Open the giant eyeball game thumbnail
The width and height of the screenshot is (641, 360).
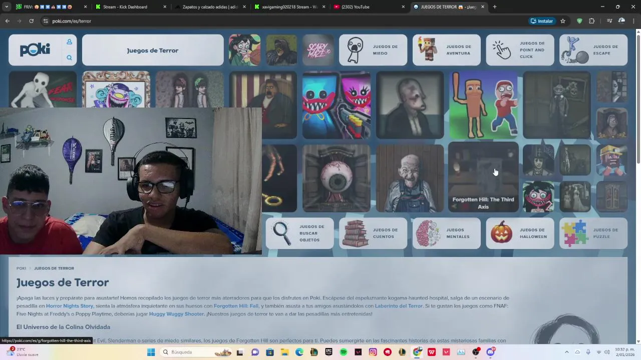[337, 178]
